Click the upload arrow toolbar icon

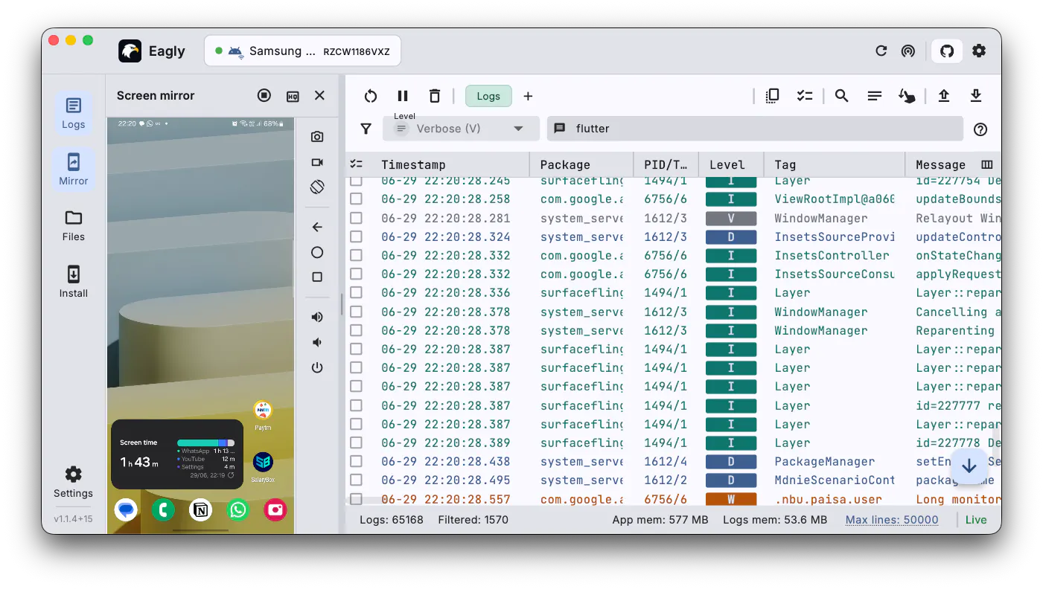tap(944, 96)
